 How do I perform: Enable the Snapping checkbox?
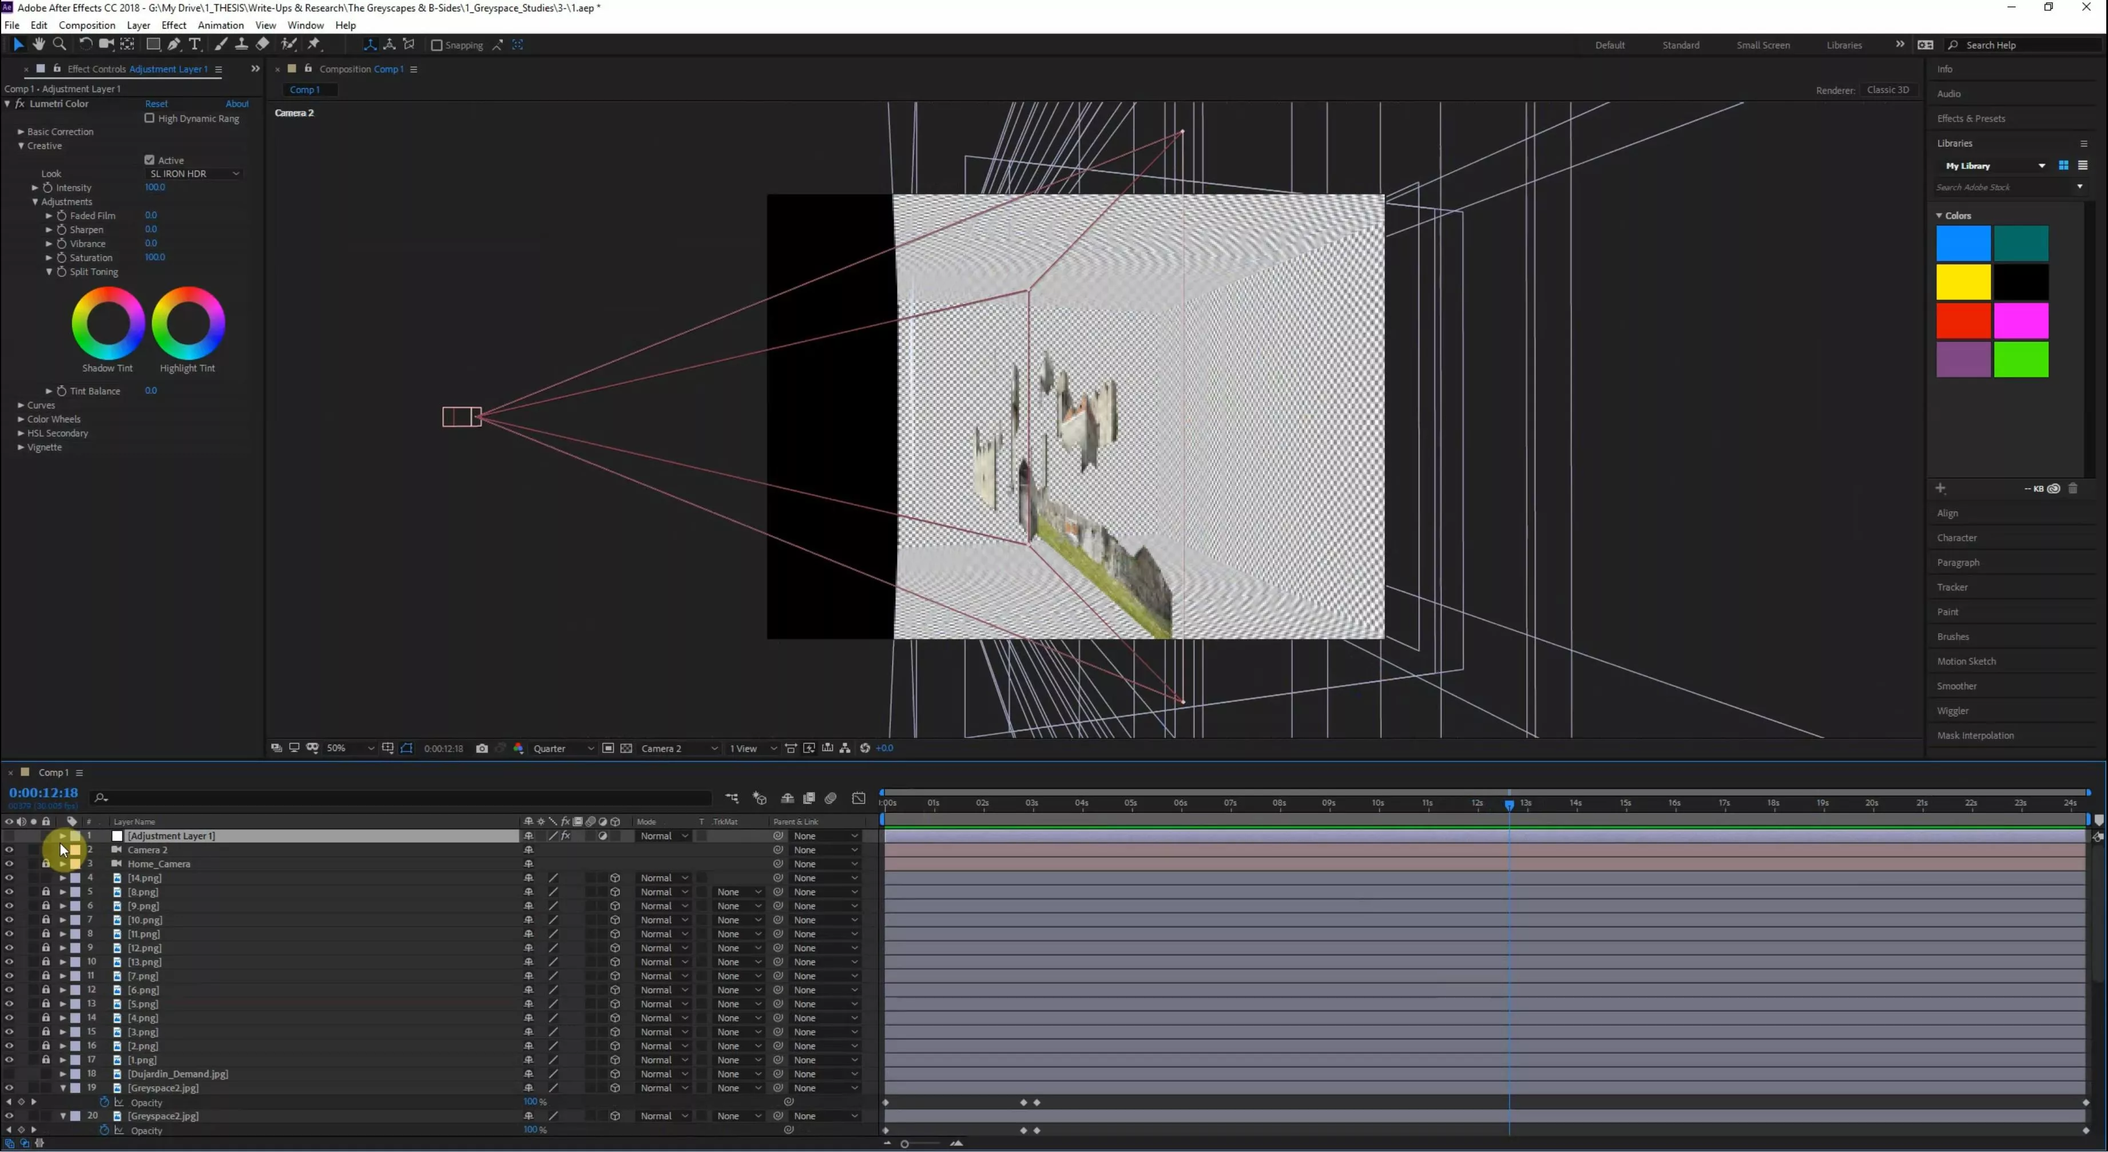(x=437, y=45)
